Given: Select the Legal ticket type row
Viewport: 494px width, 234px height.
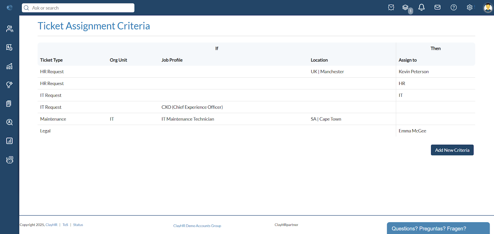Looking at the screenshot, I should coord(256,131).
